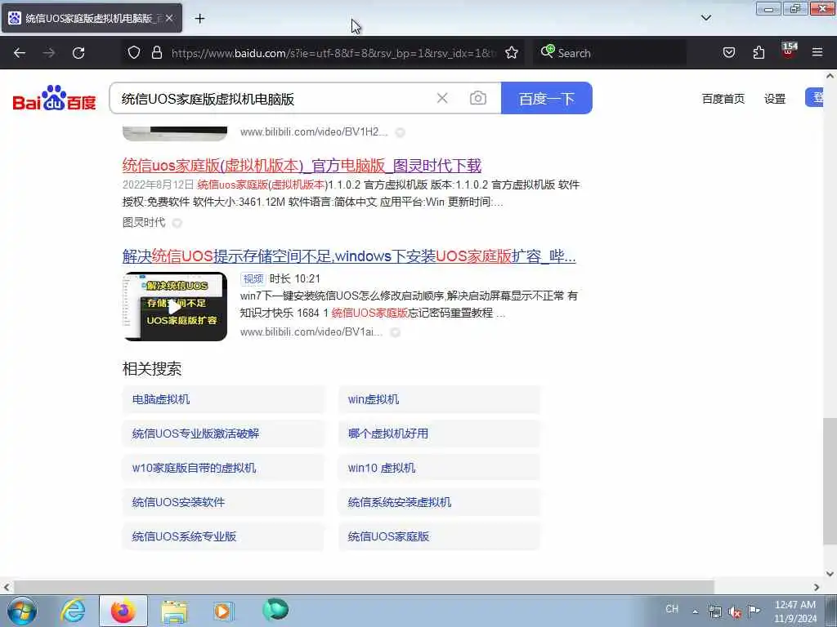The height and width of the screenshot is (627, 837).
Task: Open result 统信uos家庭版(虚拟机版本)_官方电脑版_图灵时代下载
Action: [x=302, y=165]
